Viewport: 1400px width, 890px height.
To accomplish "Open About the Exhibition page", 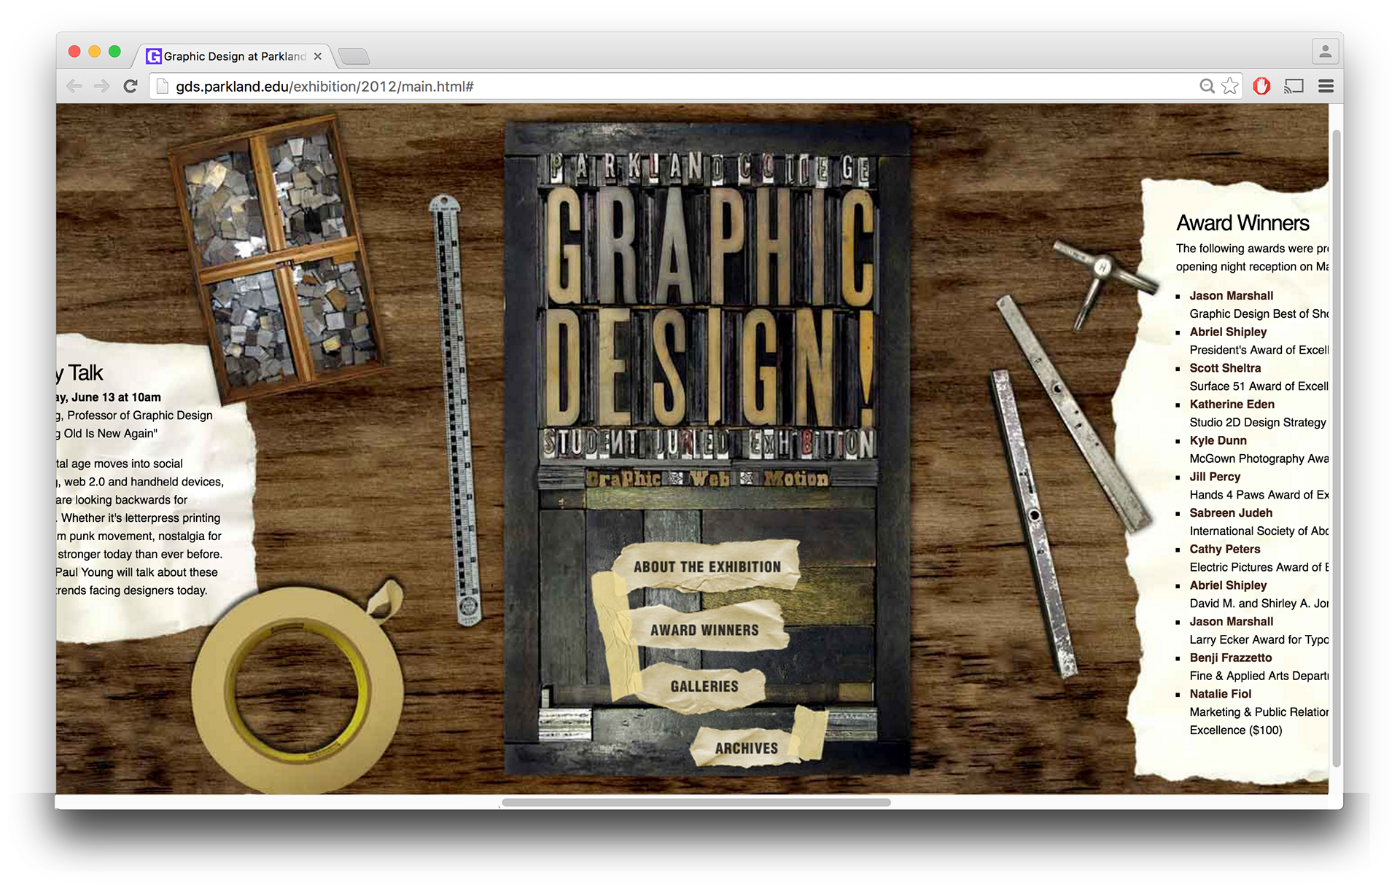I will (x=707, y=567).
